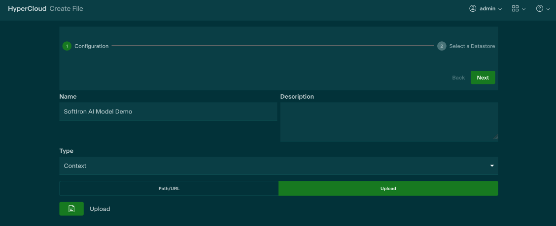This screenshot has width=556, height=226.
Task: Expand the chevron next to help icon
Action: pos(548,9)
